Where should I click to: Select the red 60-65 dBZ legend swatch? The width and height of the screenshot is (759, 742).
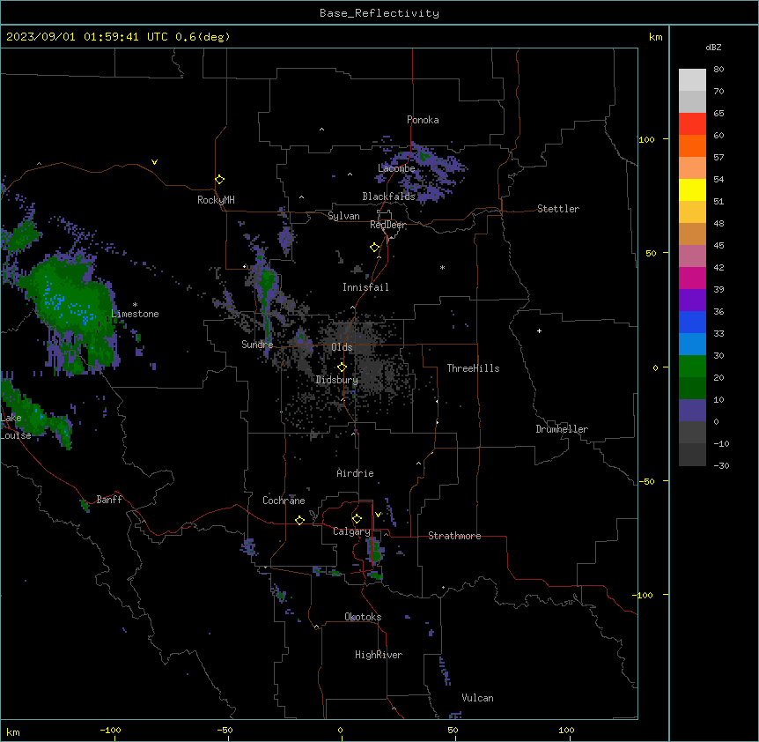692,123
